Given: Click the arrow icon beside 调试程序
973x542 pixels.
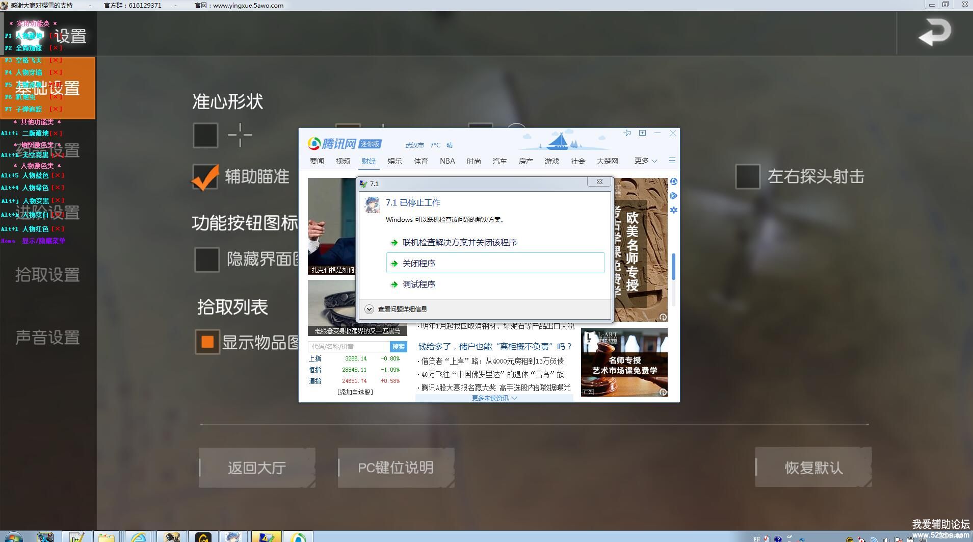Looking at the screenshot, I should point(394,285).
